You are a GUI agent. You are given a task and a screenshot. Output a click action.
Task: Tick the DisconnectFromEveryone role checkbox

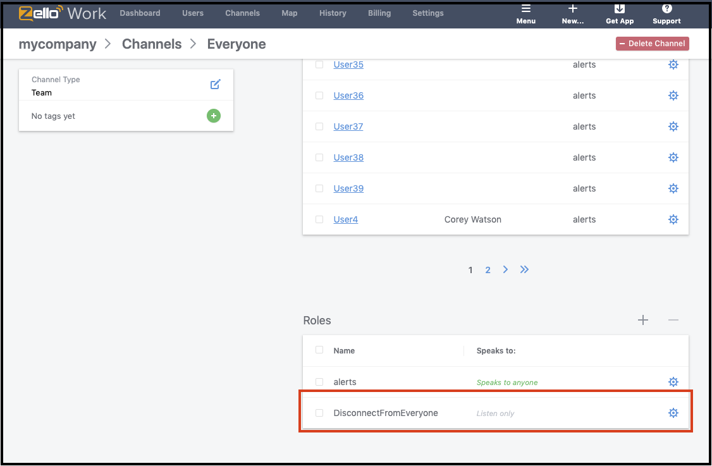pyautogui.click(x=319, y=413)
